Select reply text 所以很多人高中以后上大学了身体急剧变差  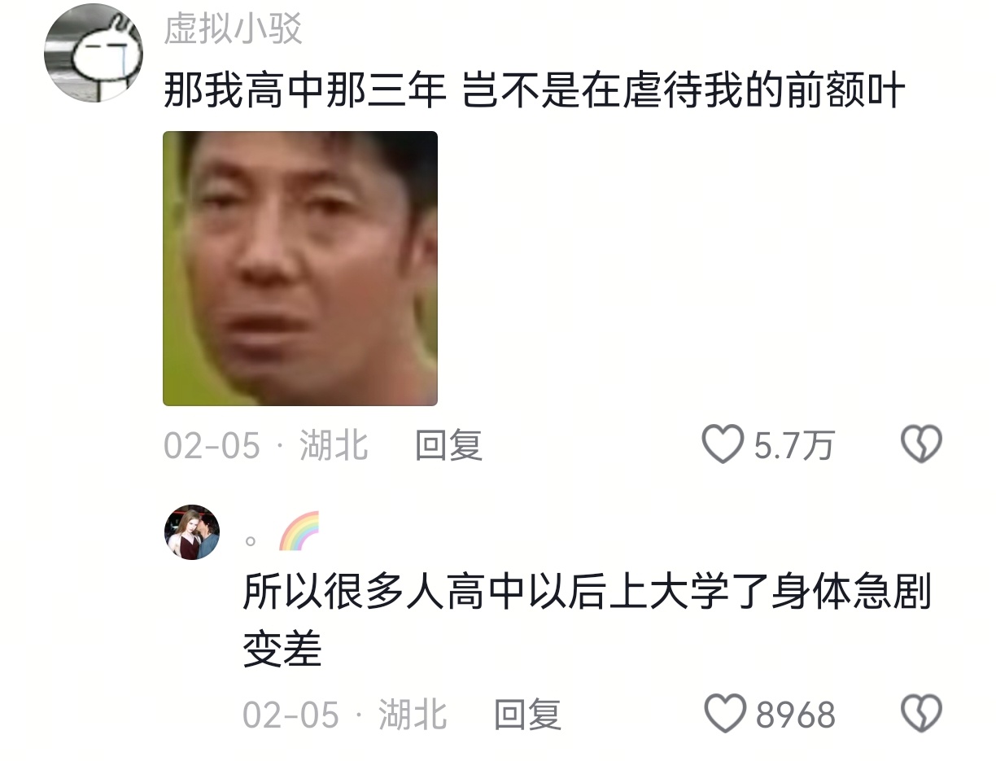pos(588,621)
